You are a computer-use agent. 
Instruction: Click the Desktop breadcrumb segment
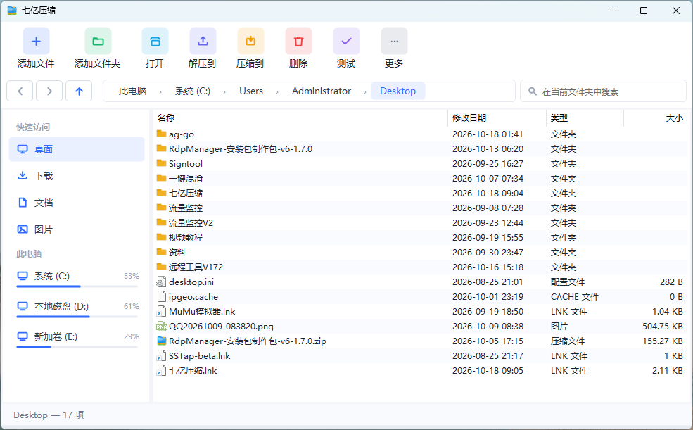(398, 91)
